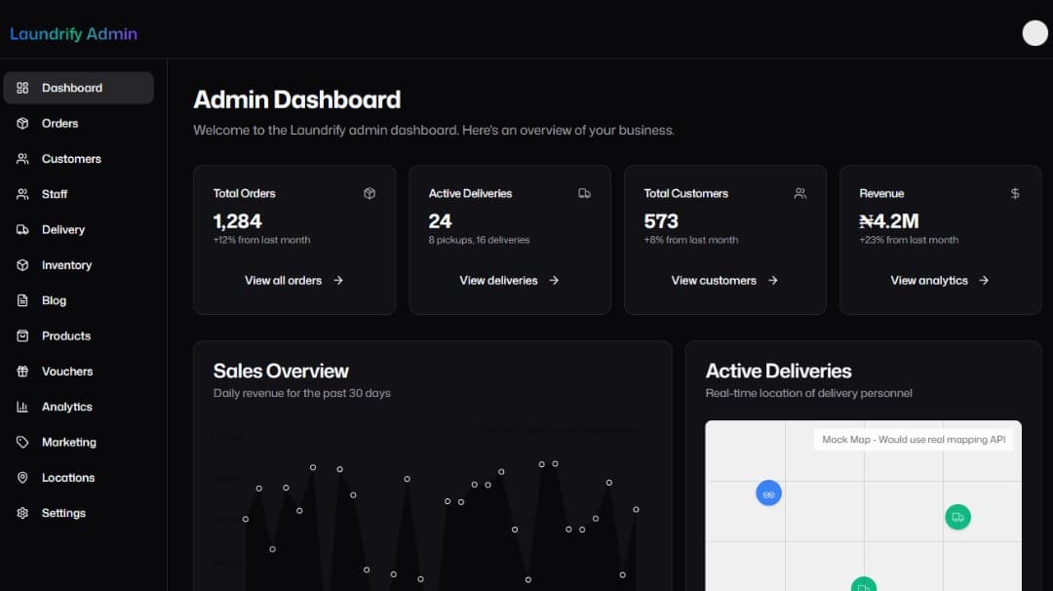Screen dimensions: 1053x591
Task: Click the View customers button
Action: [x=724, y=281]
